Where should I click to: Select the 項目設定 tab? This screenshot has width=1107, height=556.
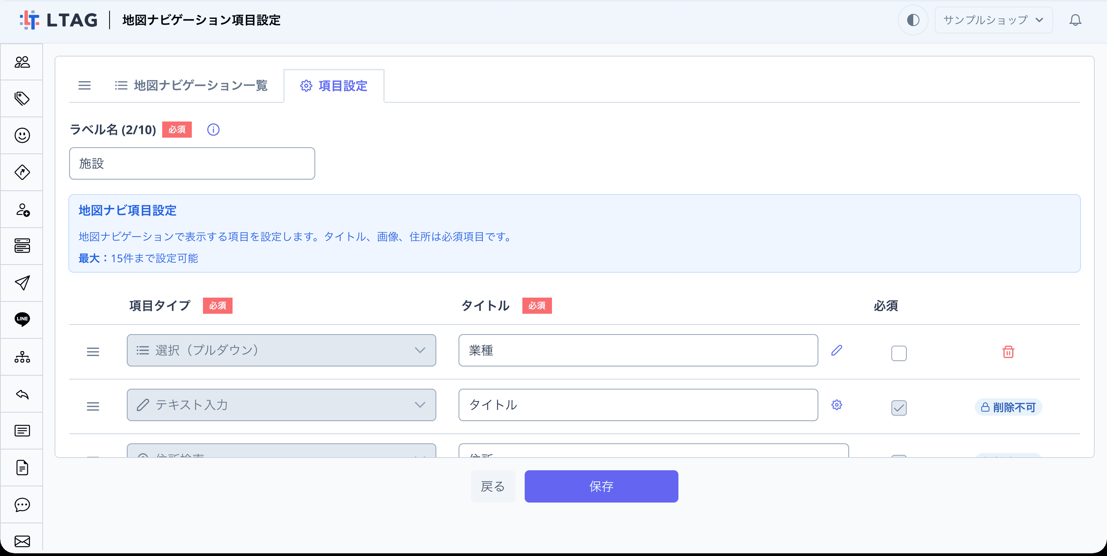tap(334, 86)
